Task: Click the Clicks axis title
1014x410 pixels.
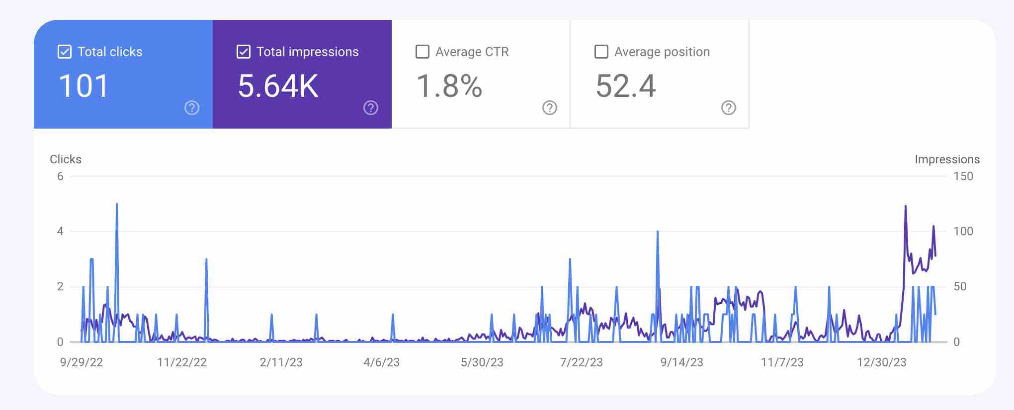Action: tap(66, 159)
